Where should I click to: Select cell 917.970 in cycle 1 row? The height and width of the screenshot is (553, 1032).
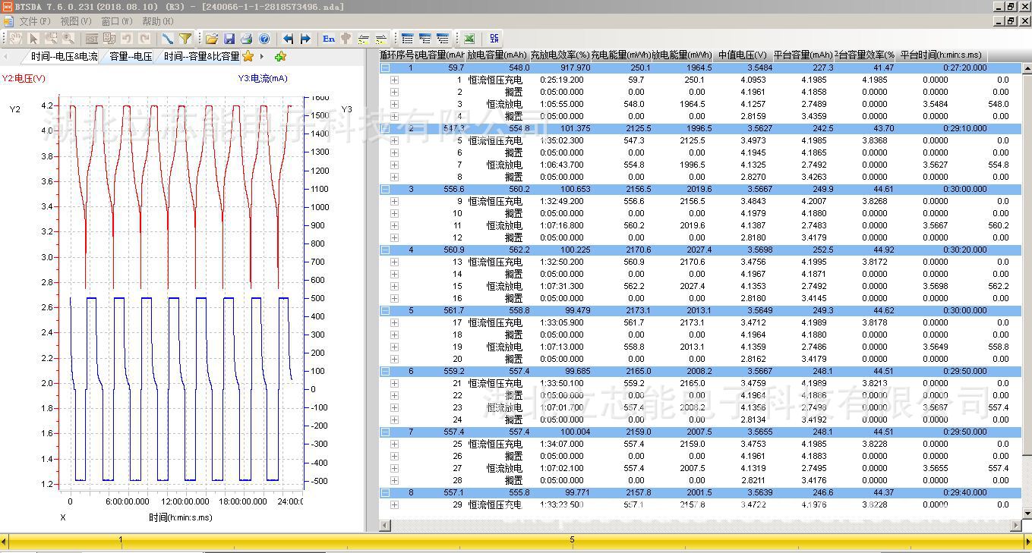tap(575, 68)
